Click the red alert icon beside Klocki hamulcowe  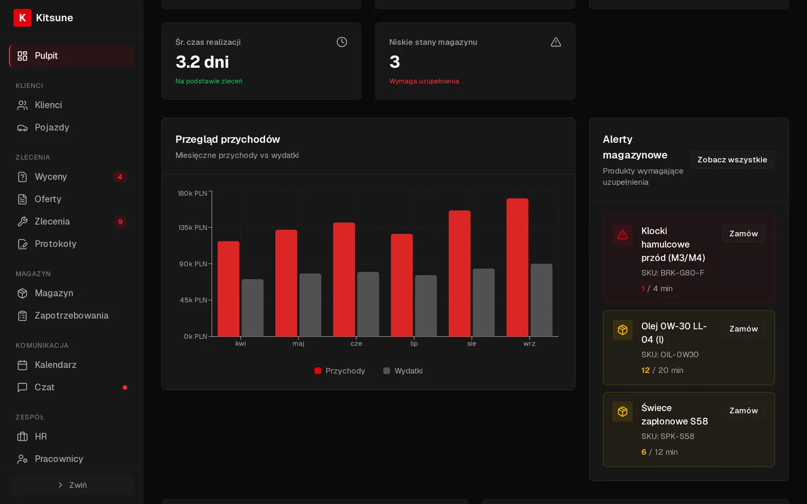coord(622,235)
